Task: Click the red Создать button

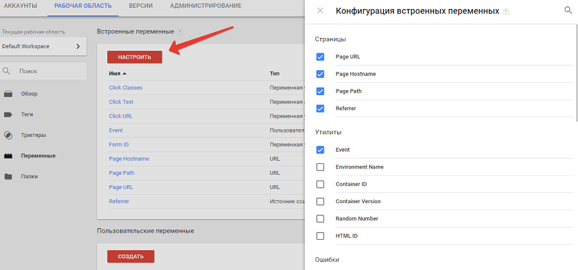Action: tap(131, 256)
